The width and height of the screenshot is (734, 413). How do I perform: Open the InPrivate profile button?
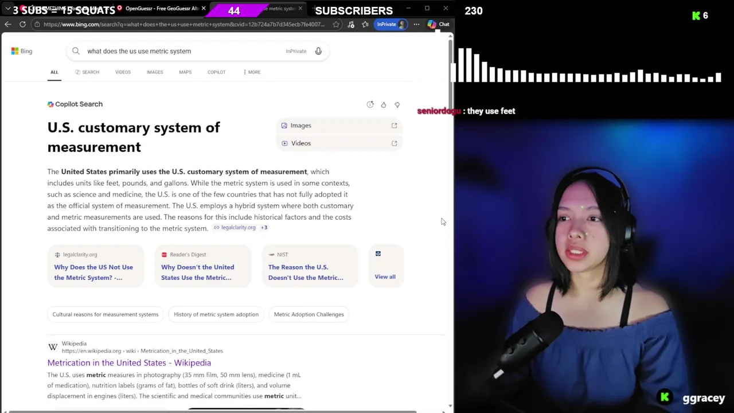coord(391,24)
